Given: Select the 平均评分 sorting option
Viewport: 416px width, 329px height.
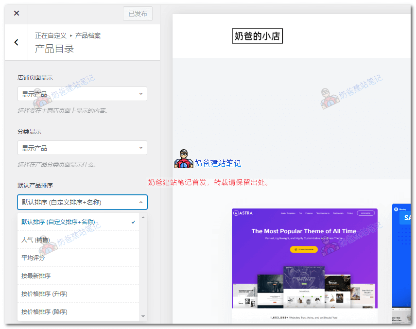Looking at the screenshot, I should coord(78,258).
